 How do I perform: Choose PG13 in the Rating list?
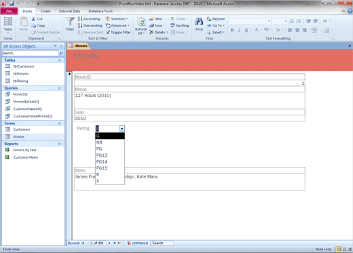tap(110, 155)
